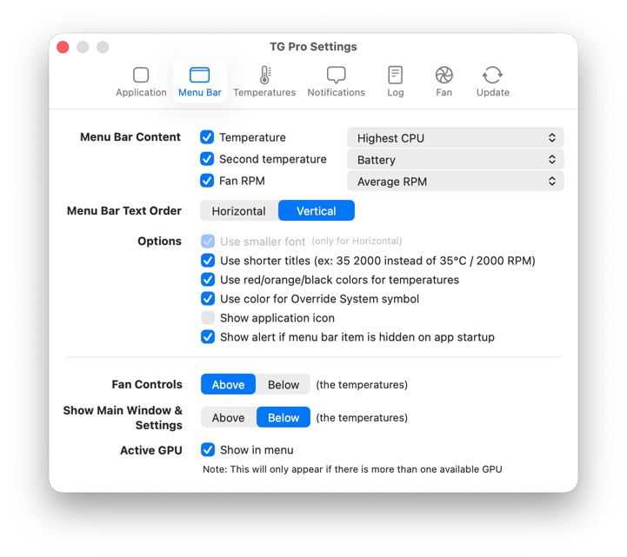Image resolution: width=627 pixels, height=557 pixels.
Task: Open the Fan blade icon
Action: click(444, 75)
